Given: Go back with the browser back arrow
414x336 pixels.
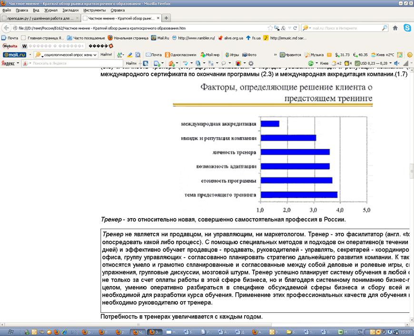Looking at the screenshot, I should pos(6,28).
